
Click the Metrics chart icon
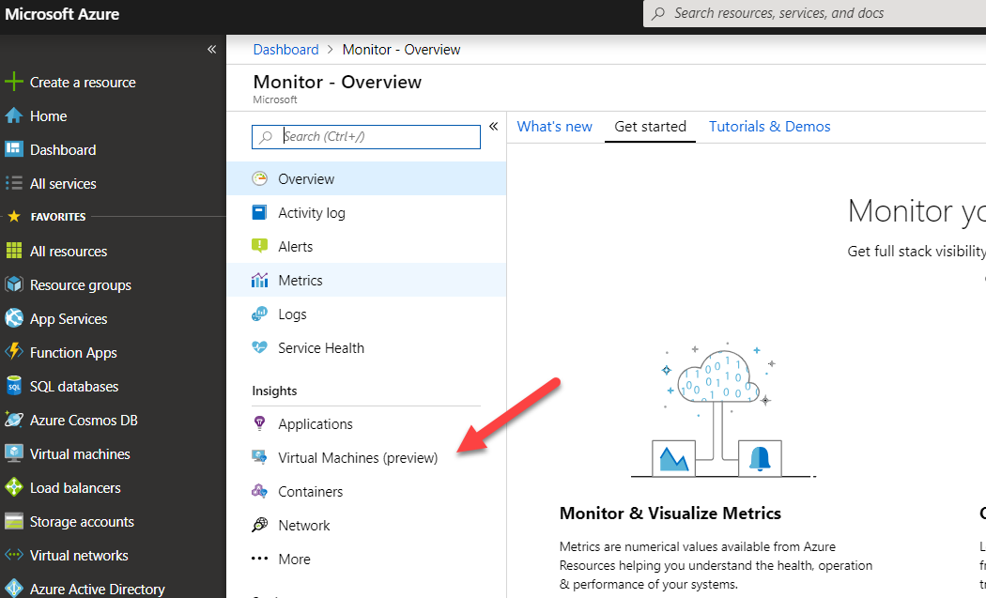coord(260,281)
